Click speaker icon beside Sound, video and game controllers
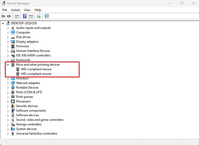This screenshot has width=199, height=145. [x=13, y=120]
